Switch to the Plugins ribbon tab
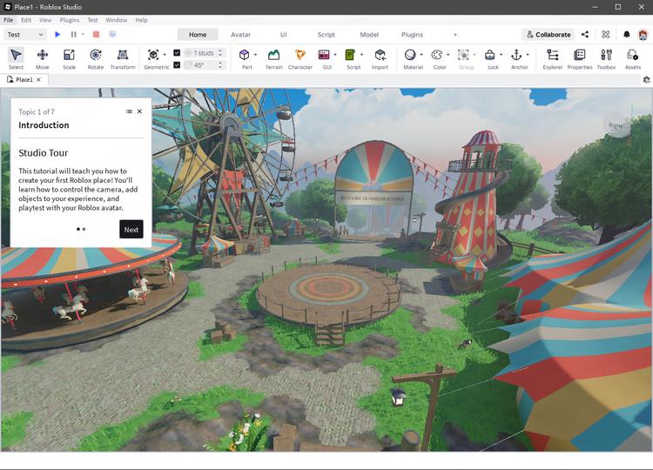Image resolution: width=653 pixels, height=470 pixels. point(412,35)
